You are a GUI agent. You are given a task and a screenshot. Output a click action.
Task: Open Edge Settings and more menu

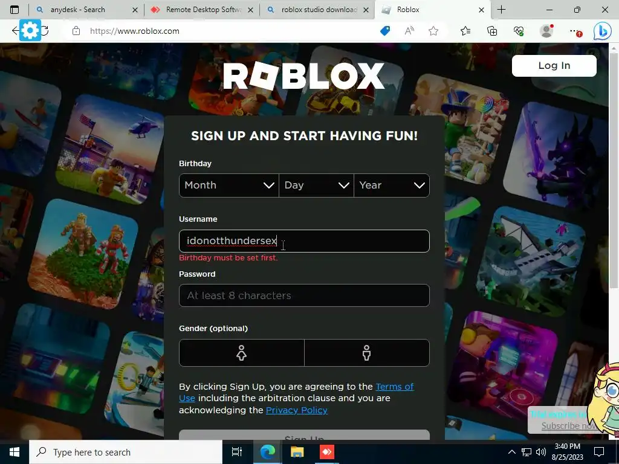tap(575, 31)
